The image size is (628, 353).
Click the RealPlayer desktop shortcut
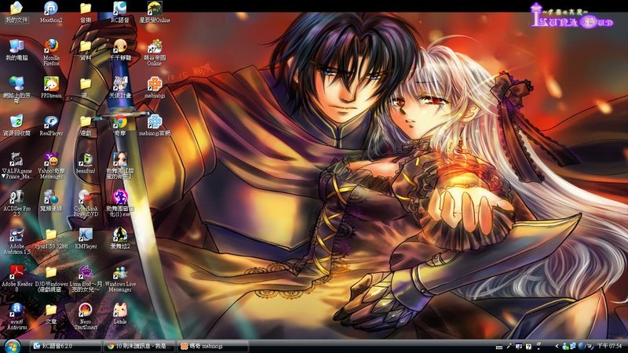(51, 122)
